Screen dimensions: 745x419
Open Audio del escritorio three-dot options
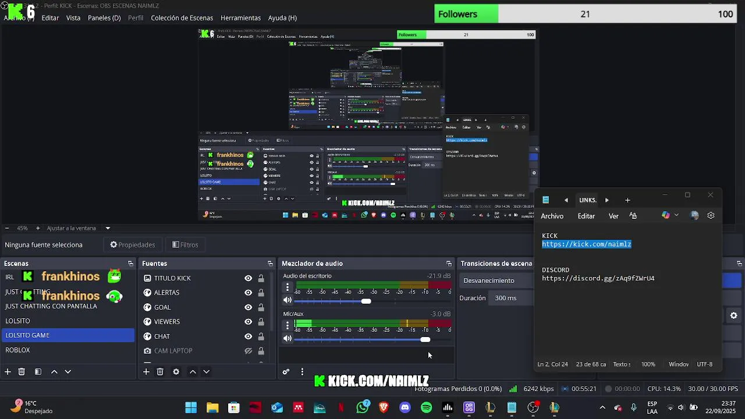click(x=287, y=287)
